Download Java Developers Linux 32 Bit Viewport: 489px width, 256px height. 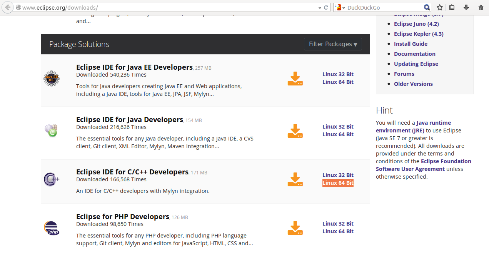tap(338, 127)
